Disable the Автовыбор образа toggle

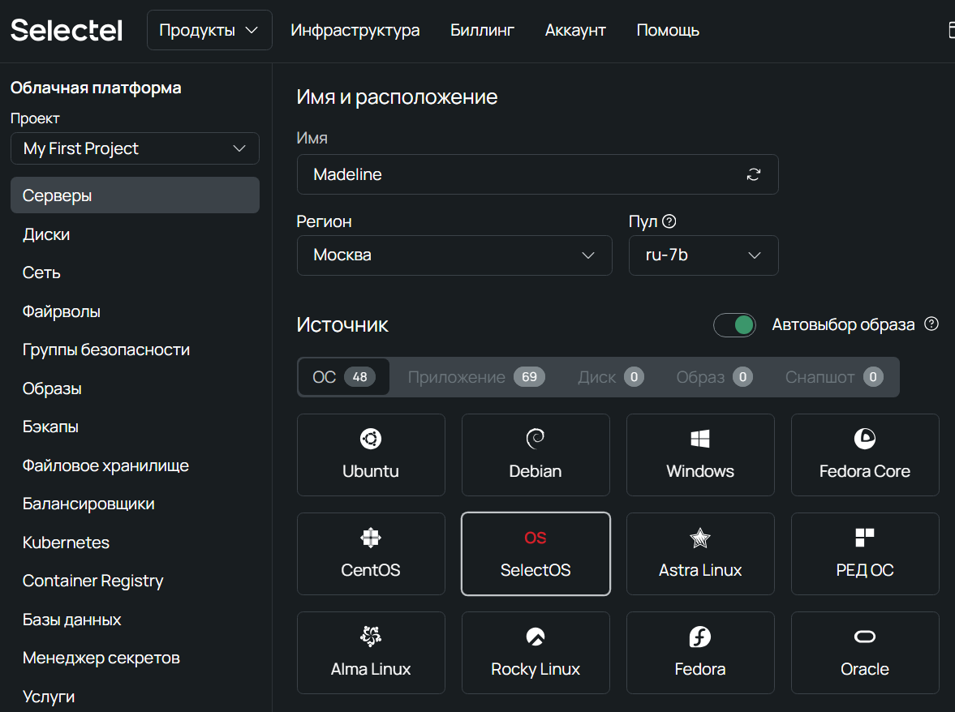(x=734, y=325)
